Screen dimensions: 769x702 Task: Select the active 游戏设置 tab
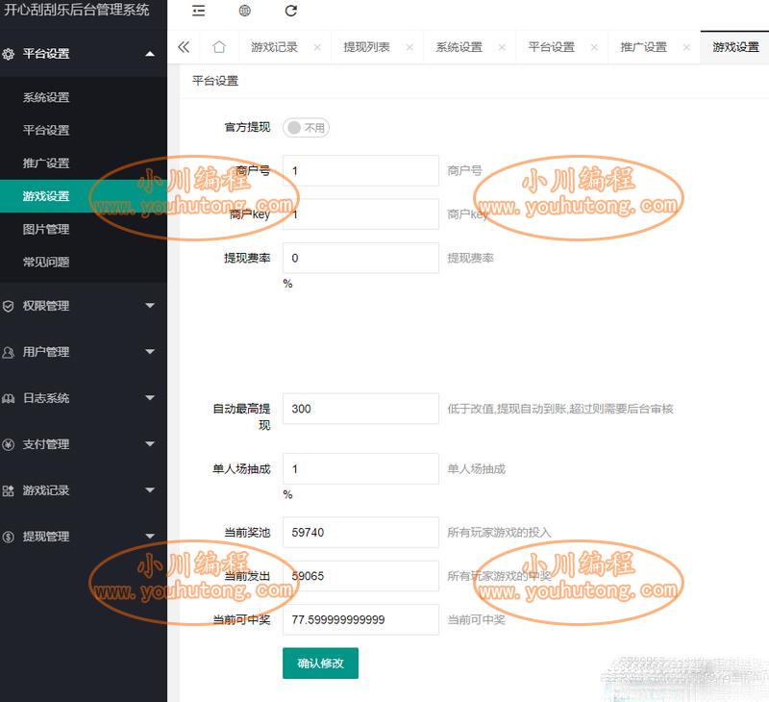[x=735, y=47]
